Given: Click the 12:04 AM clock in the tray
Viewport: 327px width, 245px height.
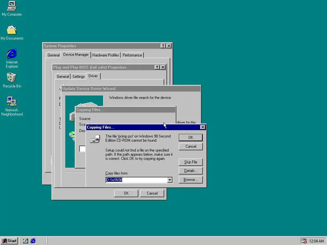Looking at the screenshot, I should (316, 241).
